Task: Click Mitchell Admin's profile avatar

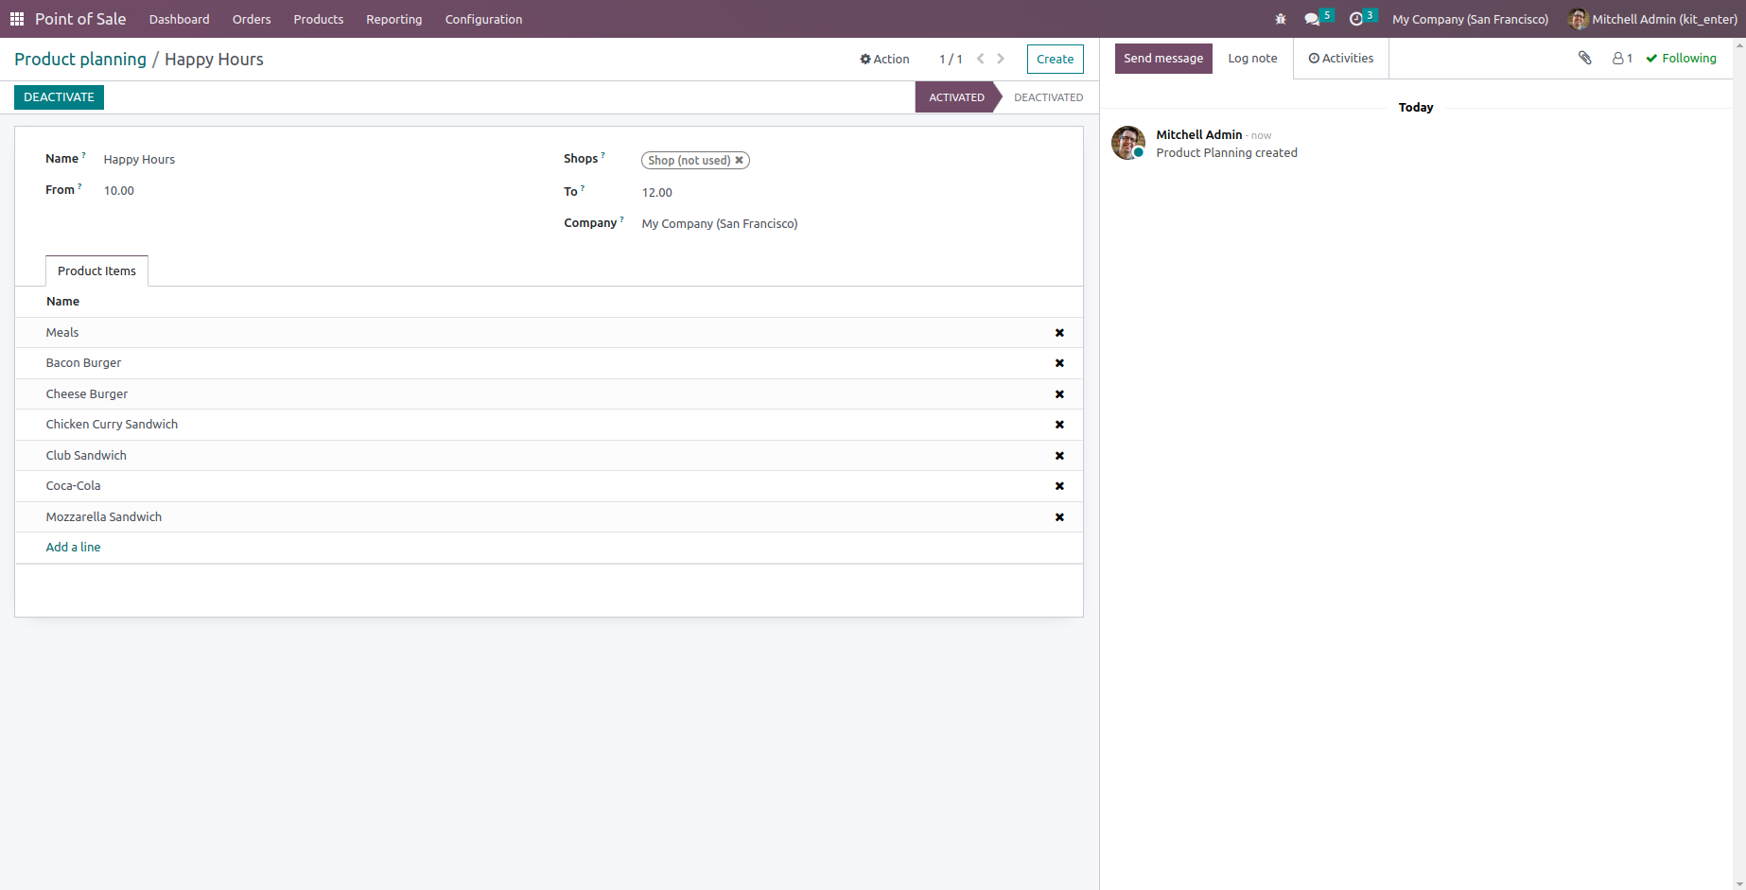Action: point(1578,19)
